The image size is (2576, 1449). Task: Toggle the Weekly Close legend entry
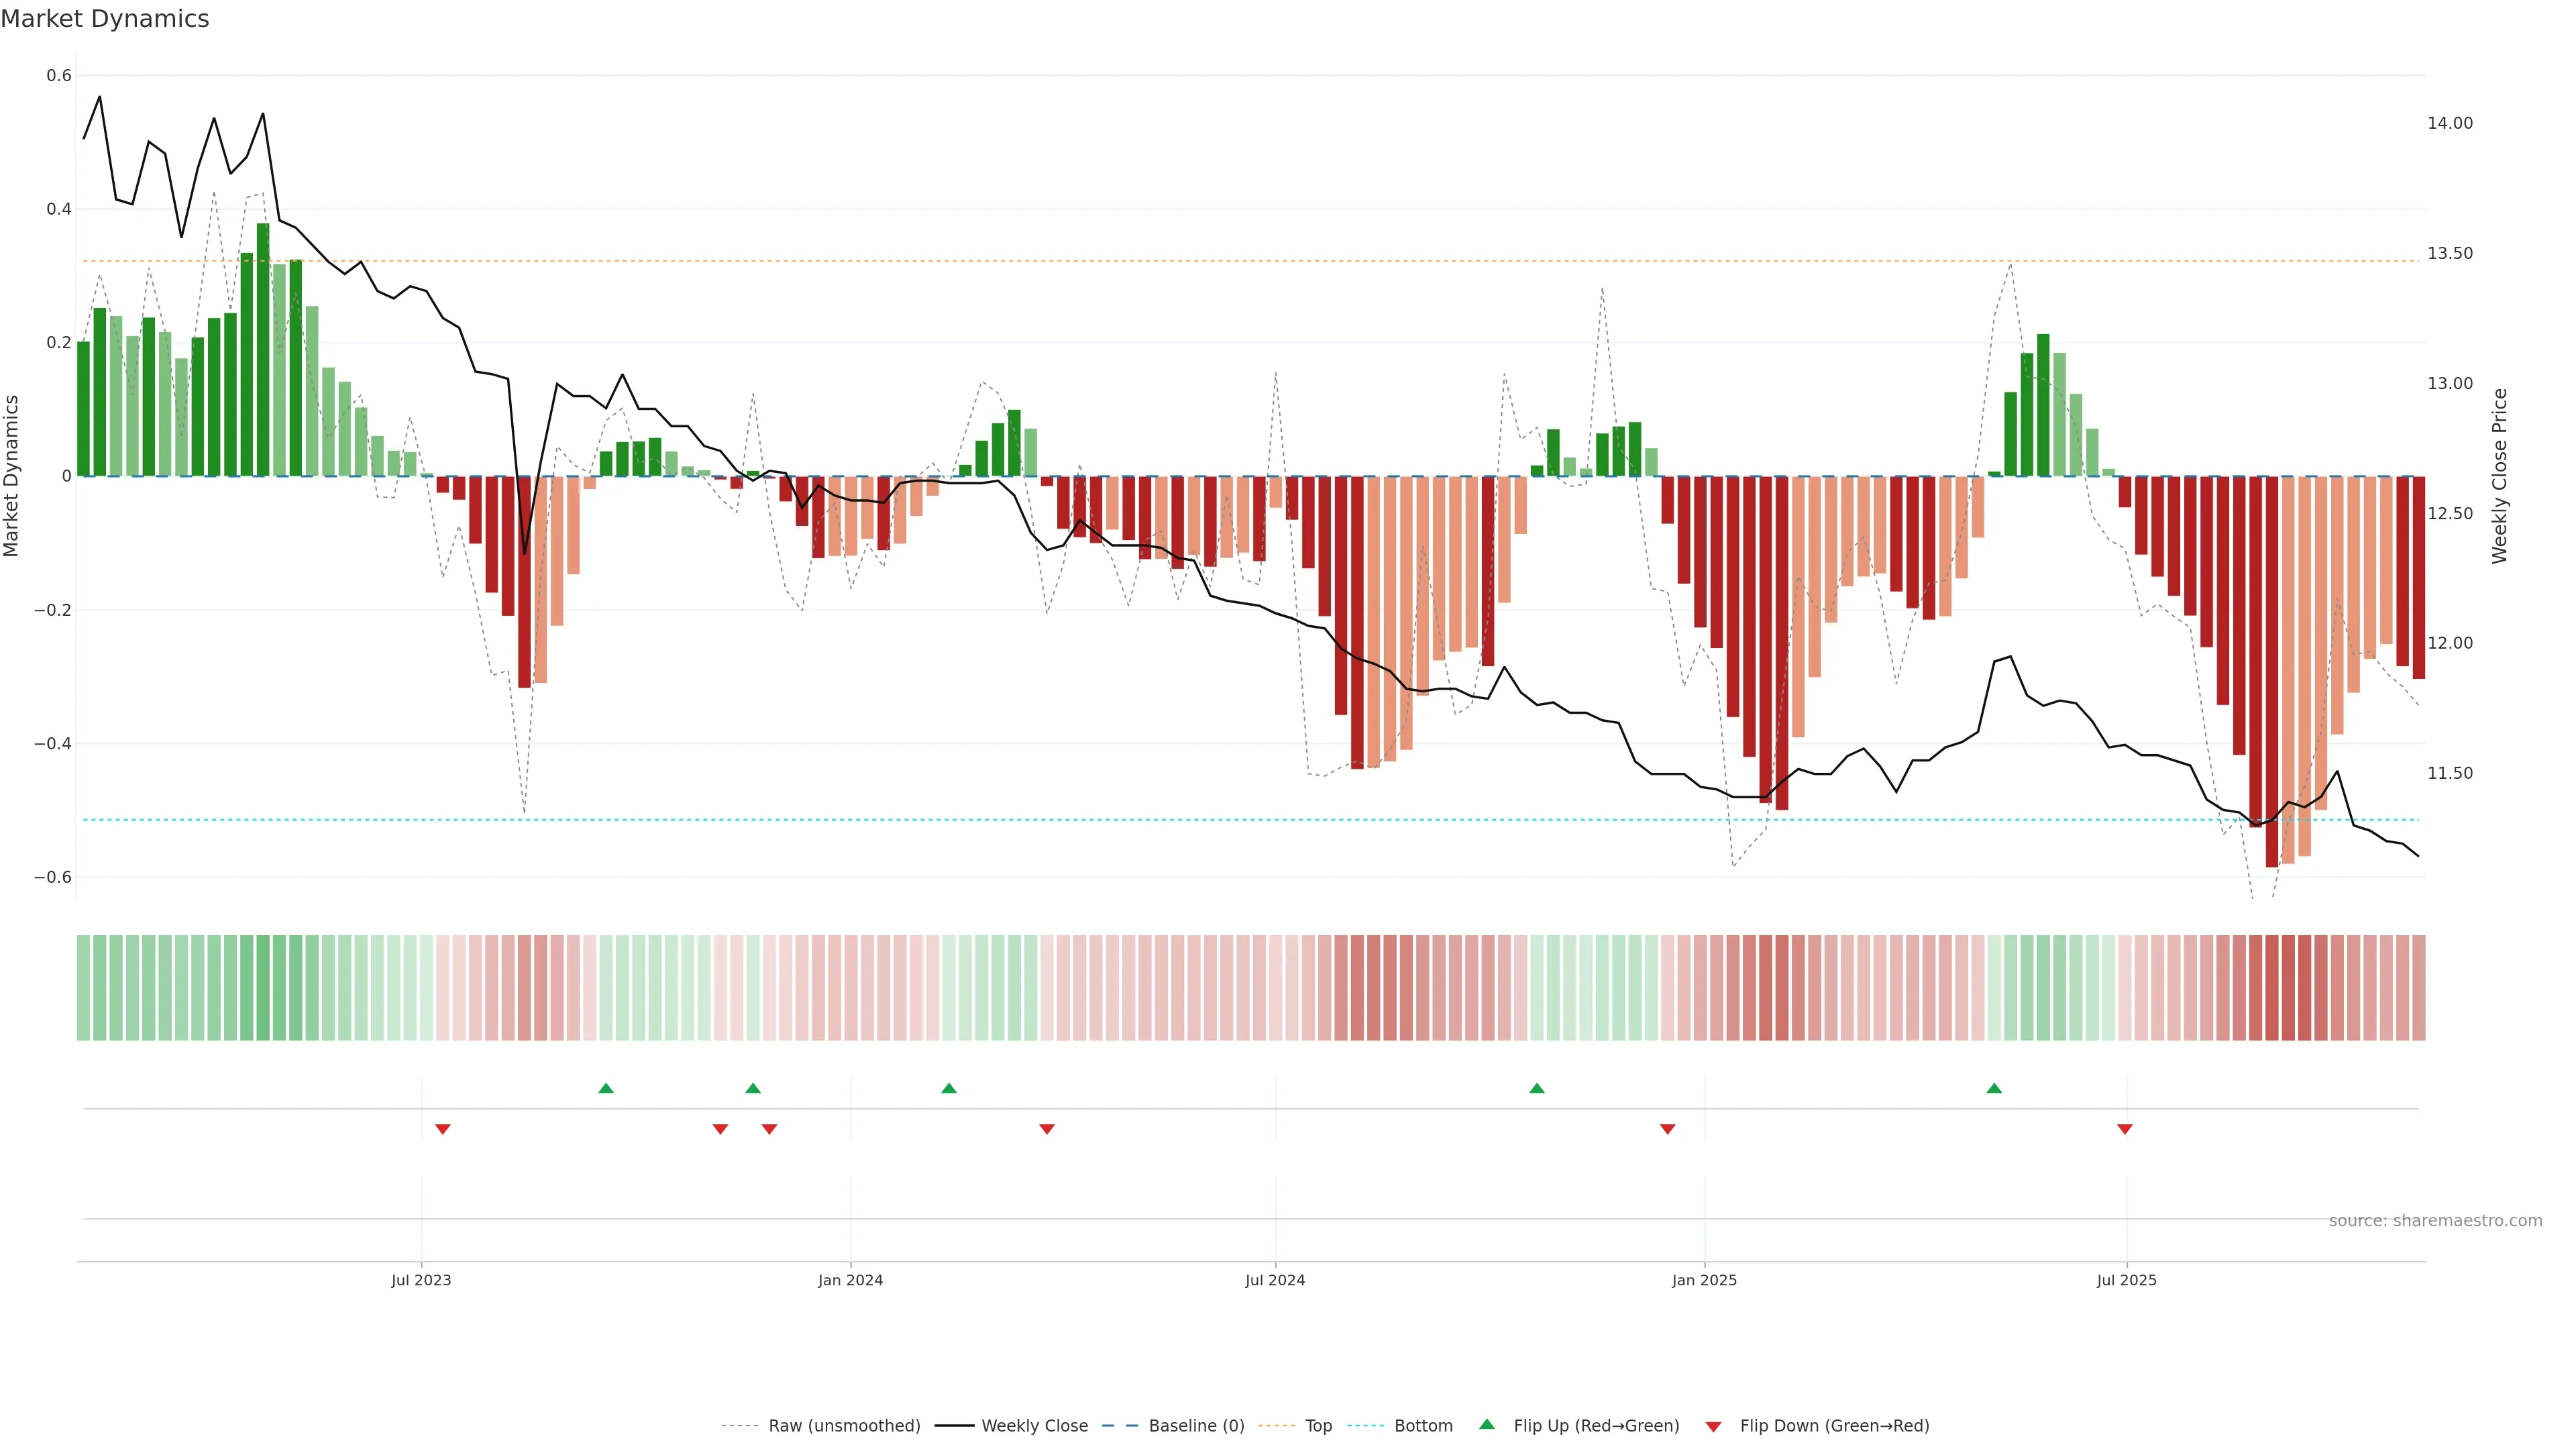[x=1034, y=1426]
